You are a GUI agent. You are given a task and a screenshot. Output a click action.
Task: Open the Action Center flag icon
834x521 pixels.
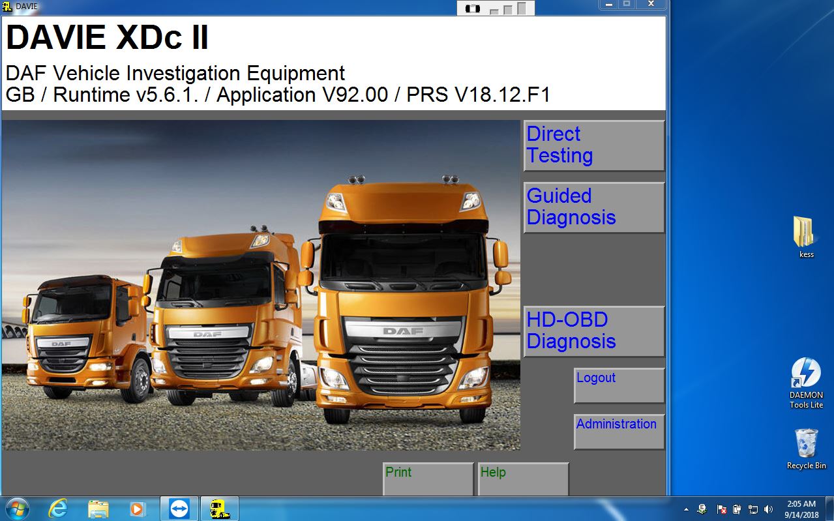click(722, 509)
